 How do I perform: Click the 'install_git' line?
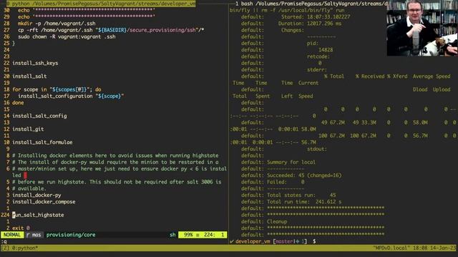click(28, 128)
